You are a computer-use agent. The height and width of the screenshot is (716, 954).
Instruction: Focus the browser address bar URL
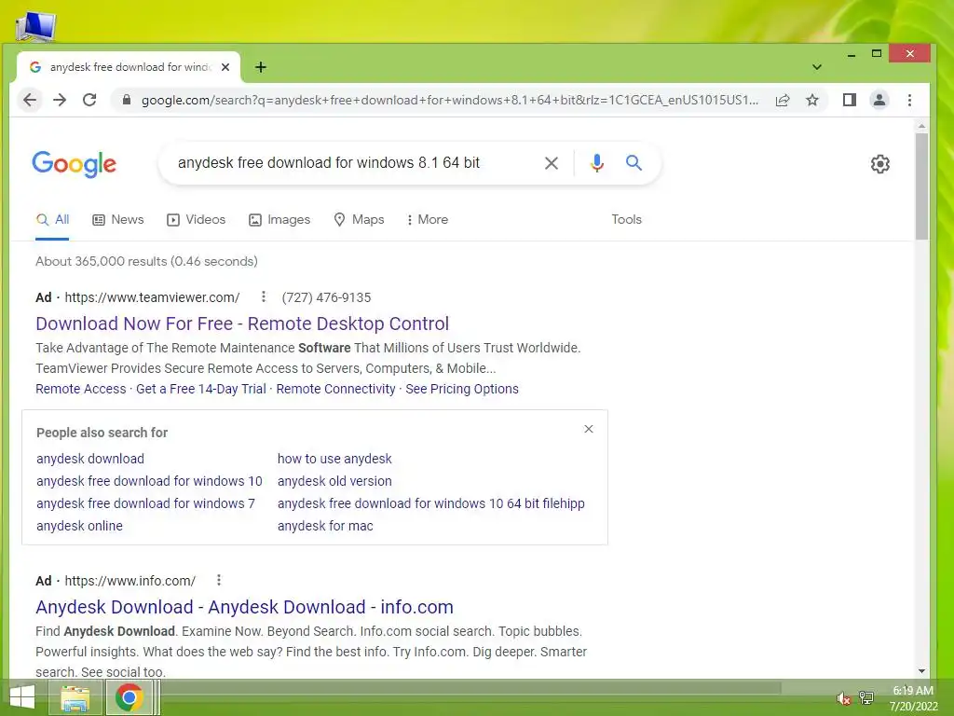[x=450, y=100]
